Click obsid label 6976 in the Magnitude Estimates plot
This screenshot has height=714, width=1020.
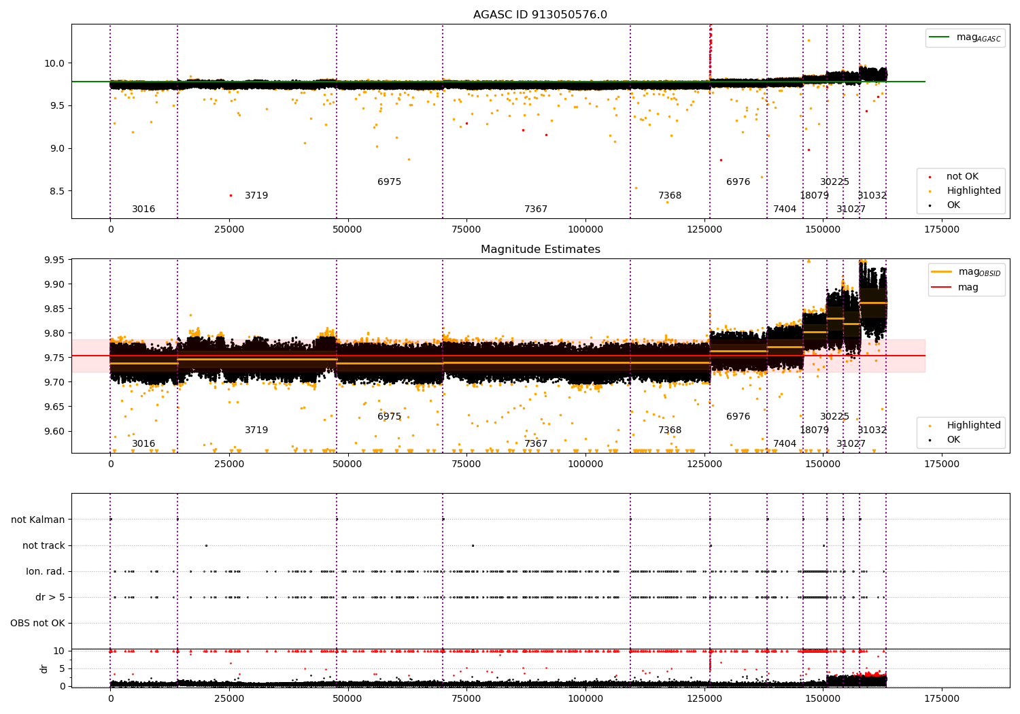click(x=738, y=417)
